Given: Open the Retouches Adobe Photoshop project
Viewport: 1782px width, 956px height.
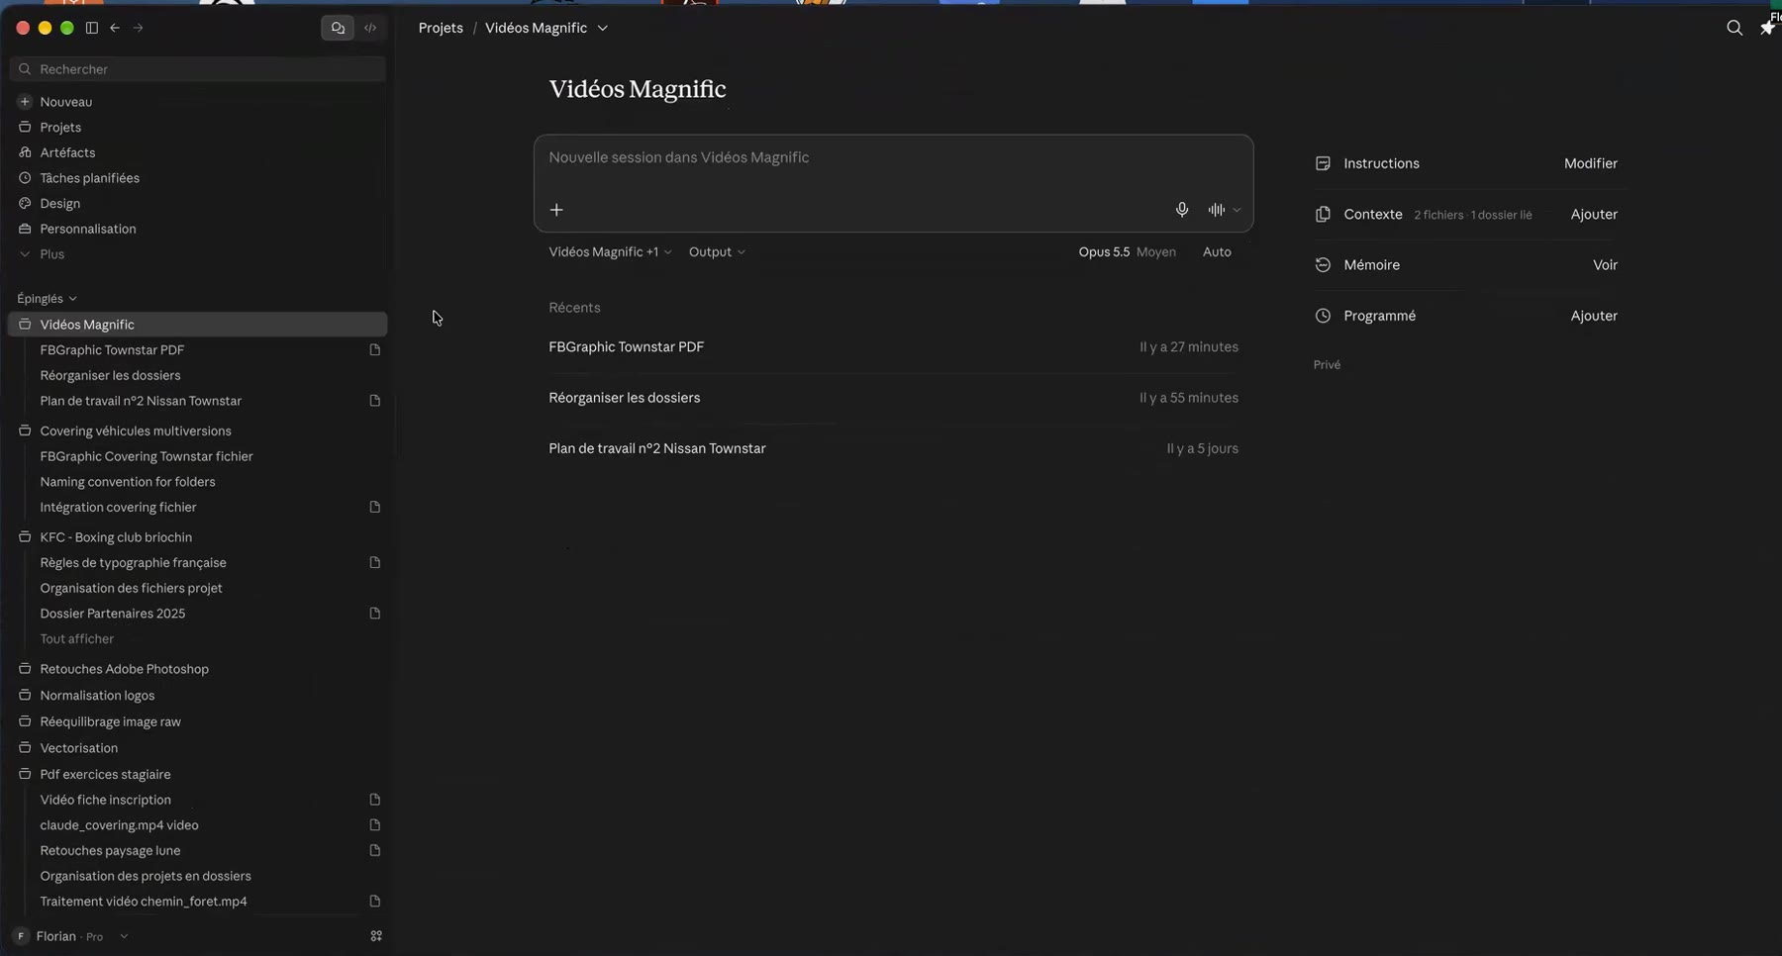Looking at the screenshot, I should [x=125, y=669].
